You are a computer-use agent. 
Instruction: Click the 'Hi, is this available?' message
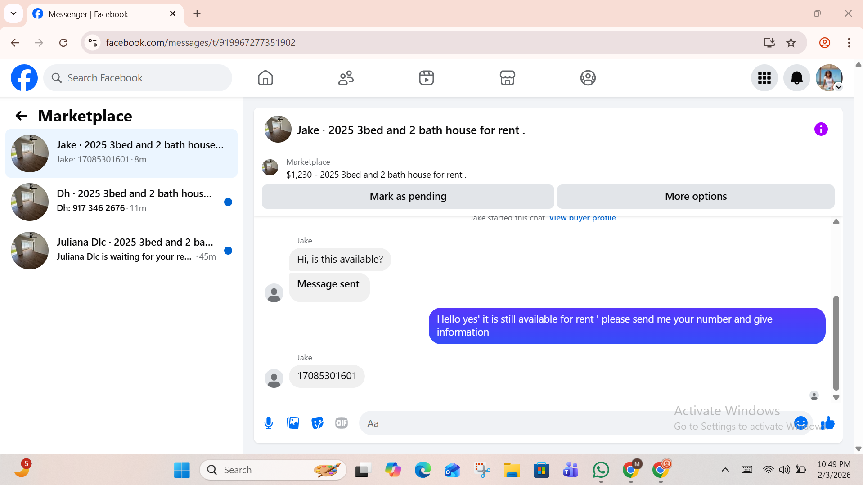[340, 260]
